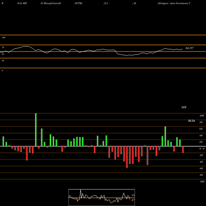
Task: Click the RSI value 56.97 label
Action: click(x=190, y=48)
